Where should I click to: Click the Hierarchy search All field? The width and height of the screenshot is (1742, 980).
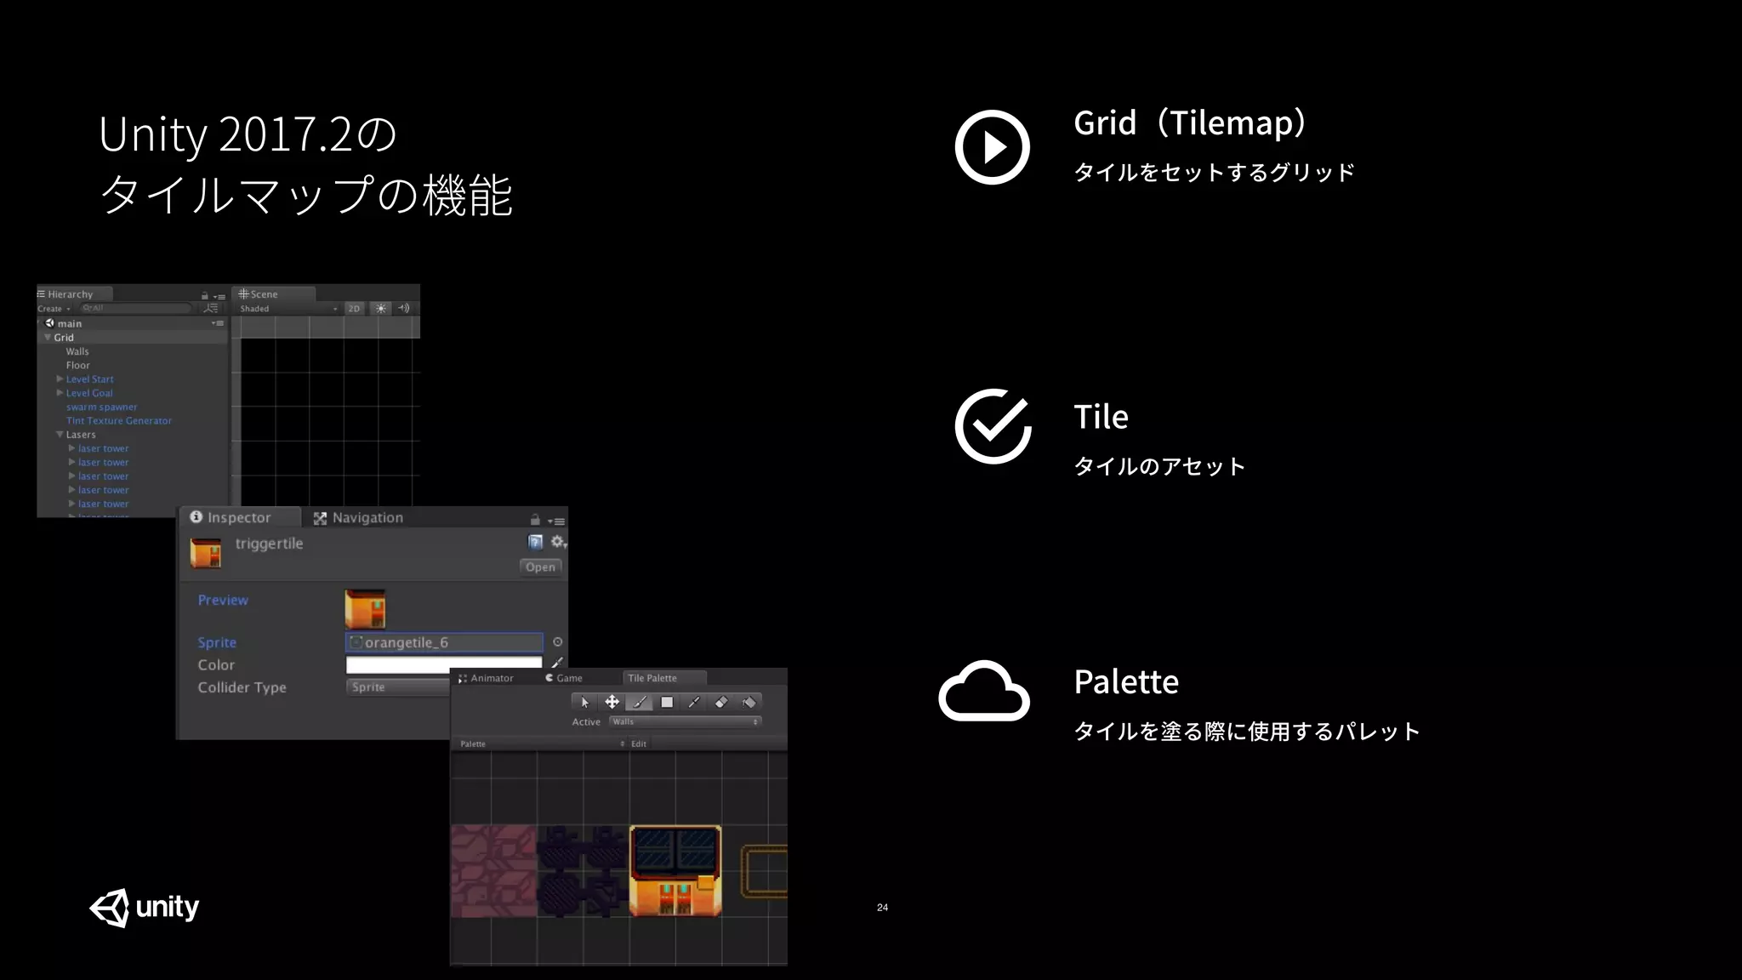[136, 308]
